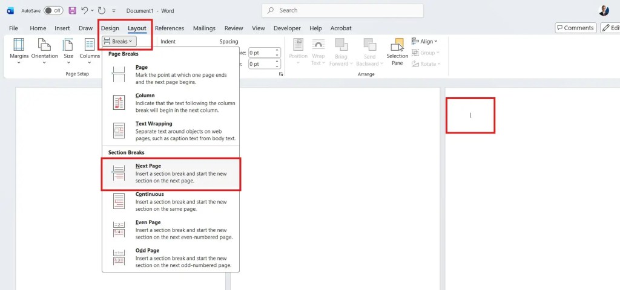Insert a Column break
The height and width of the screenshot is (290, 620).
(x=171, y=103)
